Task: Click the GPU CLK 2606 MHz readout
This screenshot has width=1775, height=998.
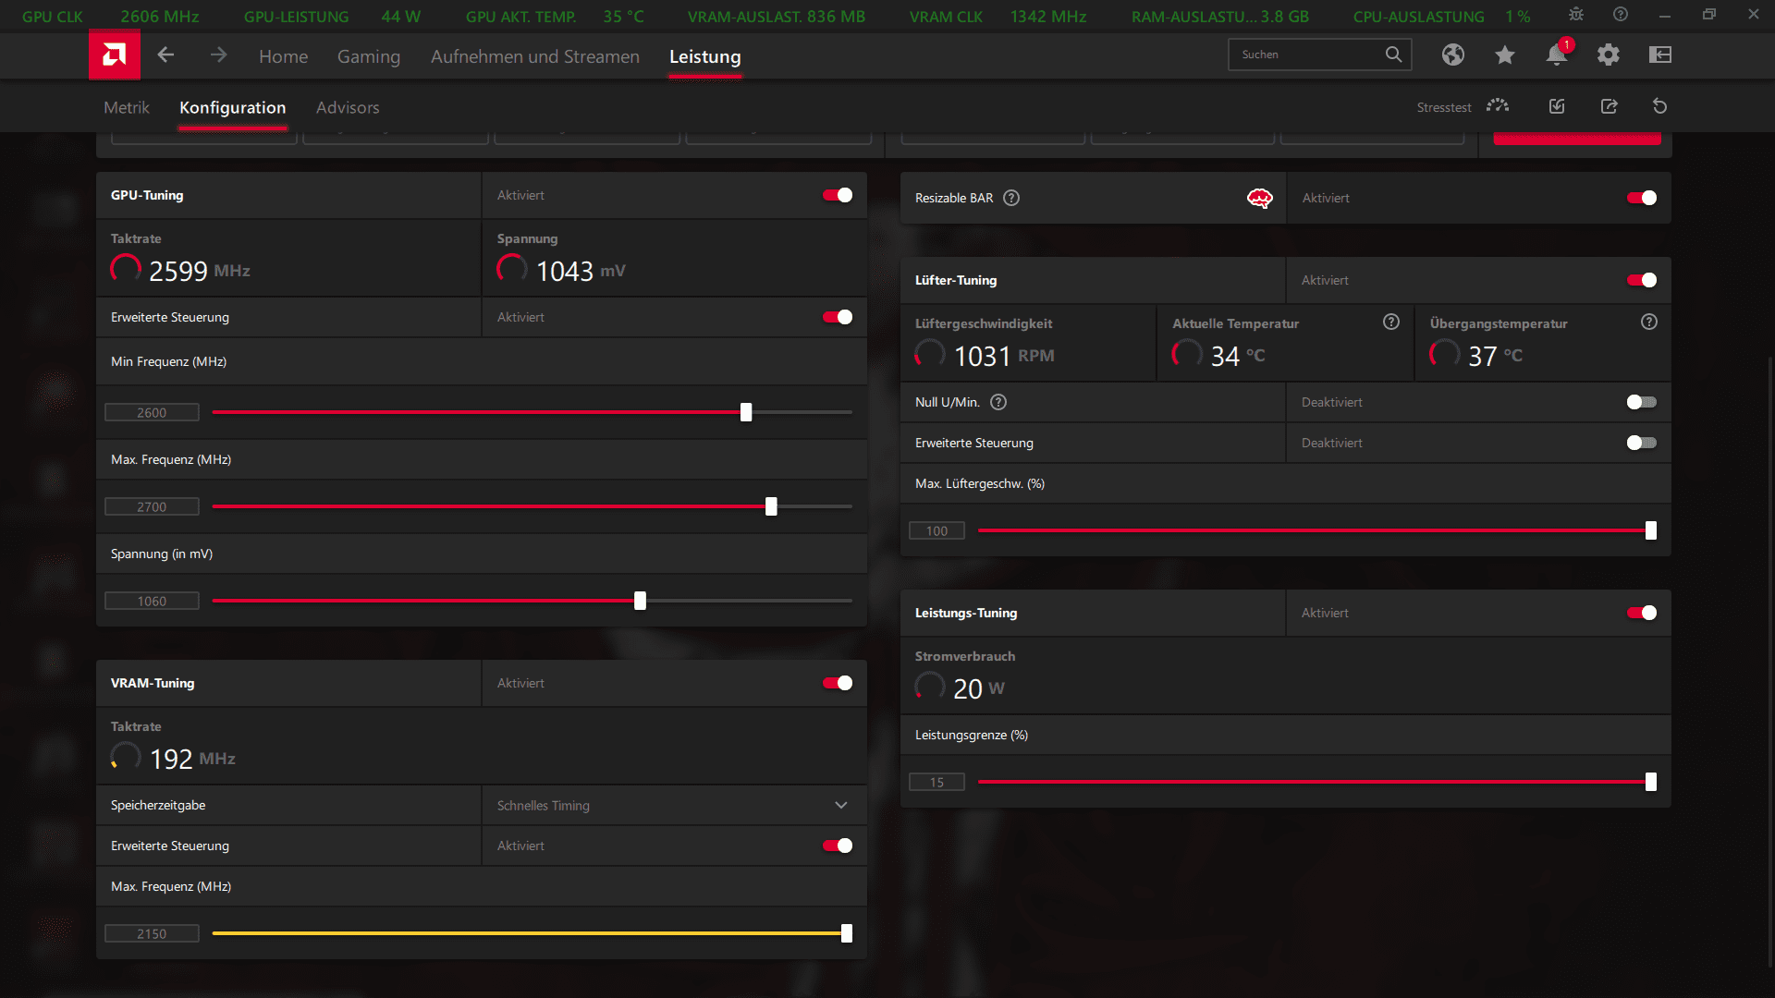Action: coord(110,17)
